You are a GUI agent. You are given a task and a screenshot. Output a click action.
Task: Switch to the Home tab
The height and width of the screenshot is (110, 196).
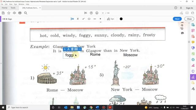pyautogui.click(x=5, y=8)
